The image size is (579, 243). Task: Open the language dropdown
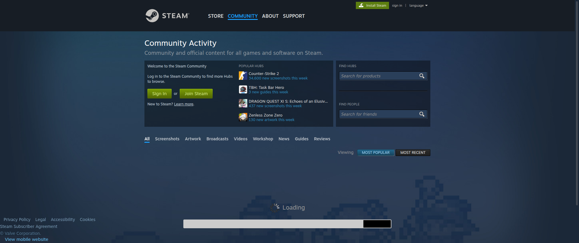[418, 5]
